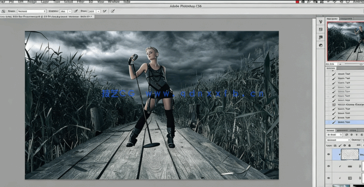Filter layers by shape layers icon

click(x=362, y=134)
